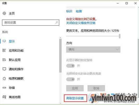Click the sidebar scroll up arrow
Image resolution: width=139 pixels, height=105 pixels.
pos(61,38)
